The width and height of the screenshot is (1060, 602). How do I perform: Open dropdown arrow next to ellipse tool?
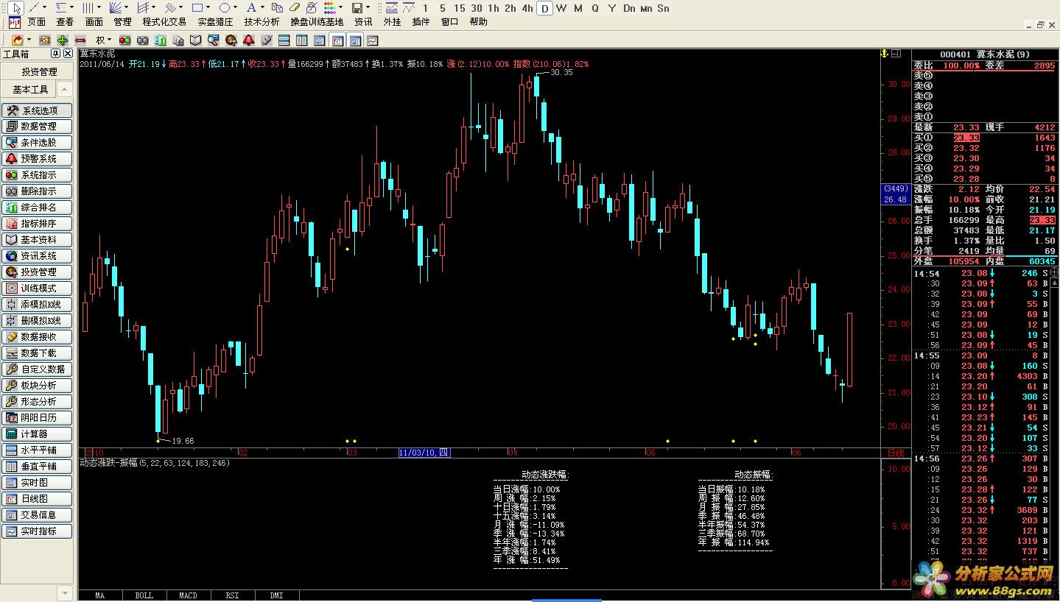(x=235, y=8)
